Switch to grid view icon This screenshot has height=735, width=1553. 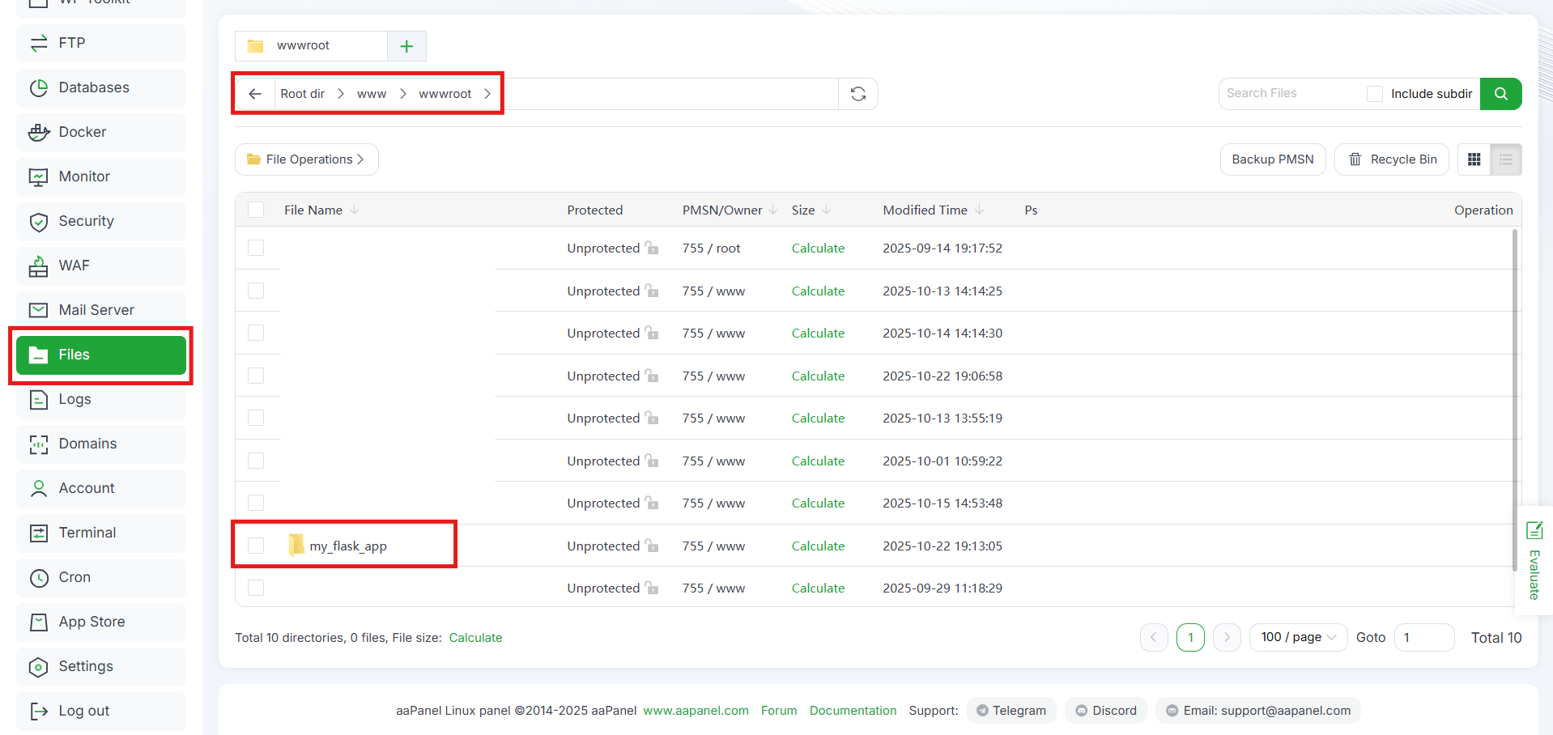[x=1474, y=159]
